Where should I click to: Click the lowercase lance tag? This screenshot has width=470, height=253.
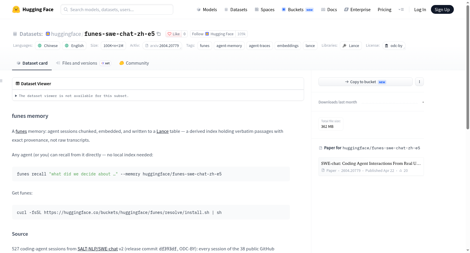click(310, 46)
